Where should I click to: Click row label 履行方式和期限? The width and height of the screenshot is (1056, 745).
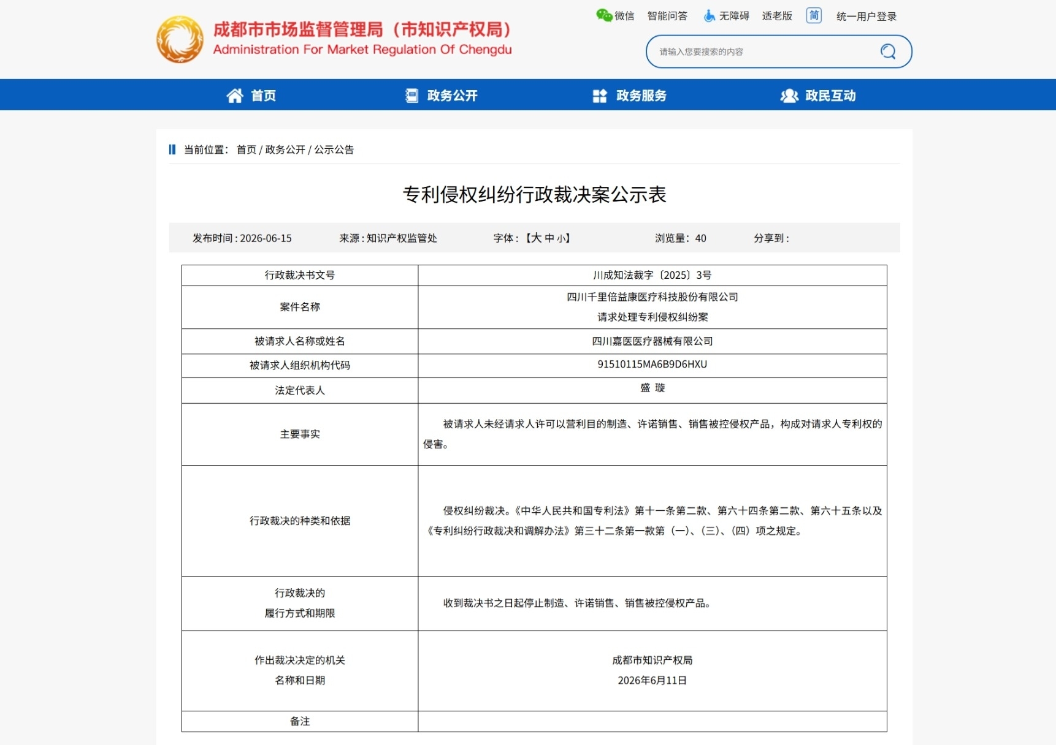(x=300, y=613)
